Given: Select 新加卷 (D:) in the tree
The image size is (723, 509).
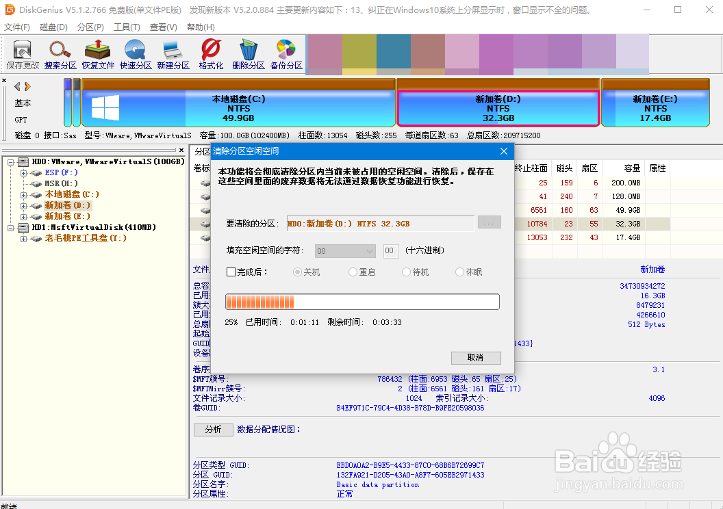Looking at the screenshot, I should tap(67, 205).
